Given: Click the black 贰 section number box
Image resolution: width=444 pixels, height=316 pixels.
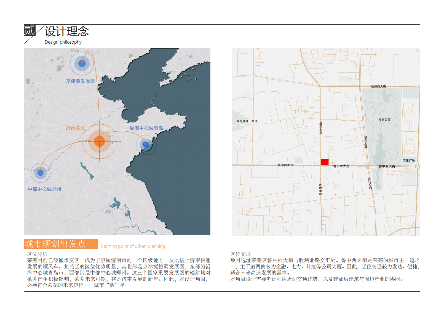Looking at the screenshot, I should 30,30.
